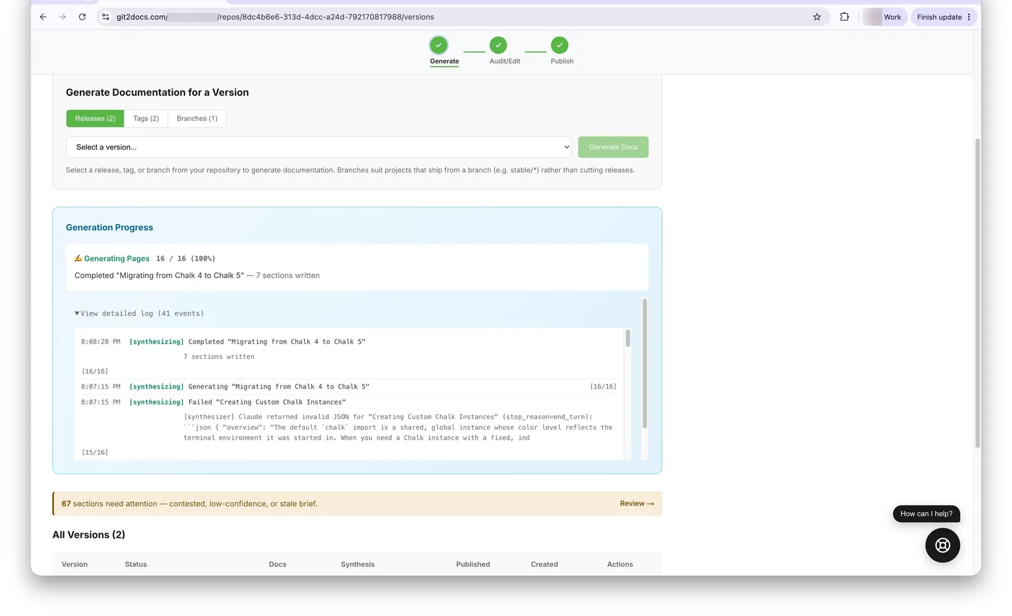
Task: Click the Generation Progress heading
Action: click(x=109, y=227)
